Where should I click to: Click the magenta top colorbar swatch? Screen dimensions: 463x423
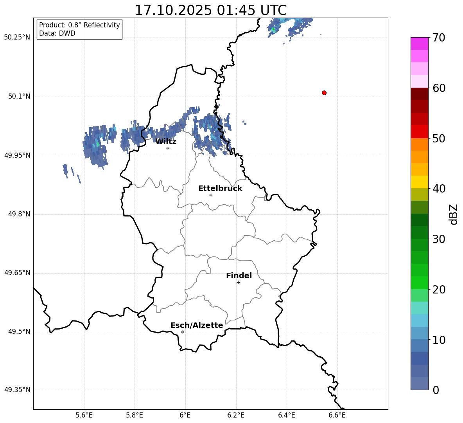(419, 43)
